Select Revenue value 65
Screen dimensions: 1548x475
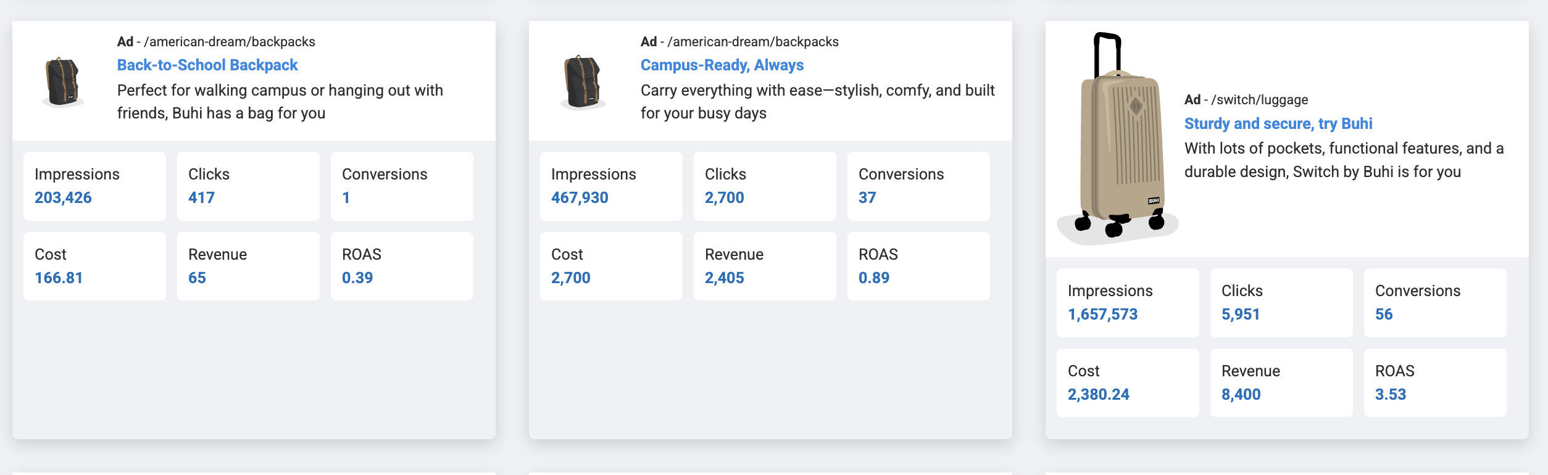pos(197,278)
